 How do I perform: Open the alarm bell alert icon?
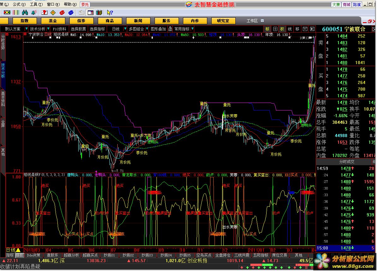pyautogui.click(x=34, y=12)
